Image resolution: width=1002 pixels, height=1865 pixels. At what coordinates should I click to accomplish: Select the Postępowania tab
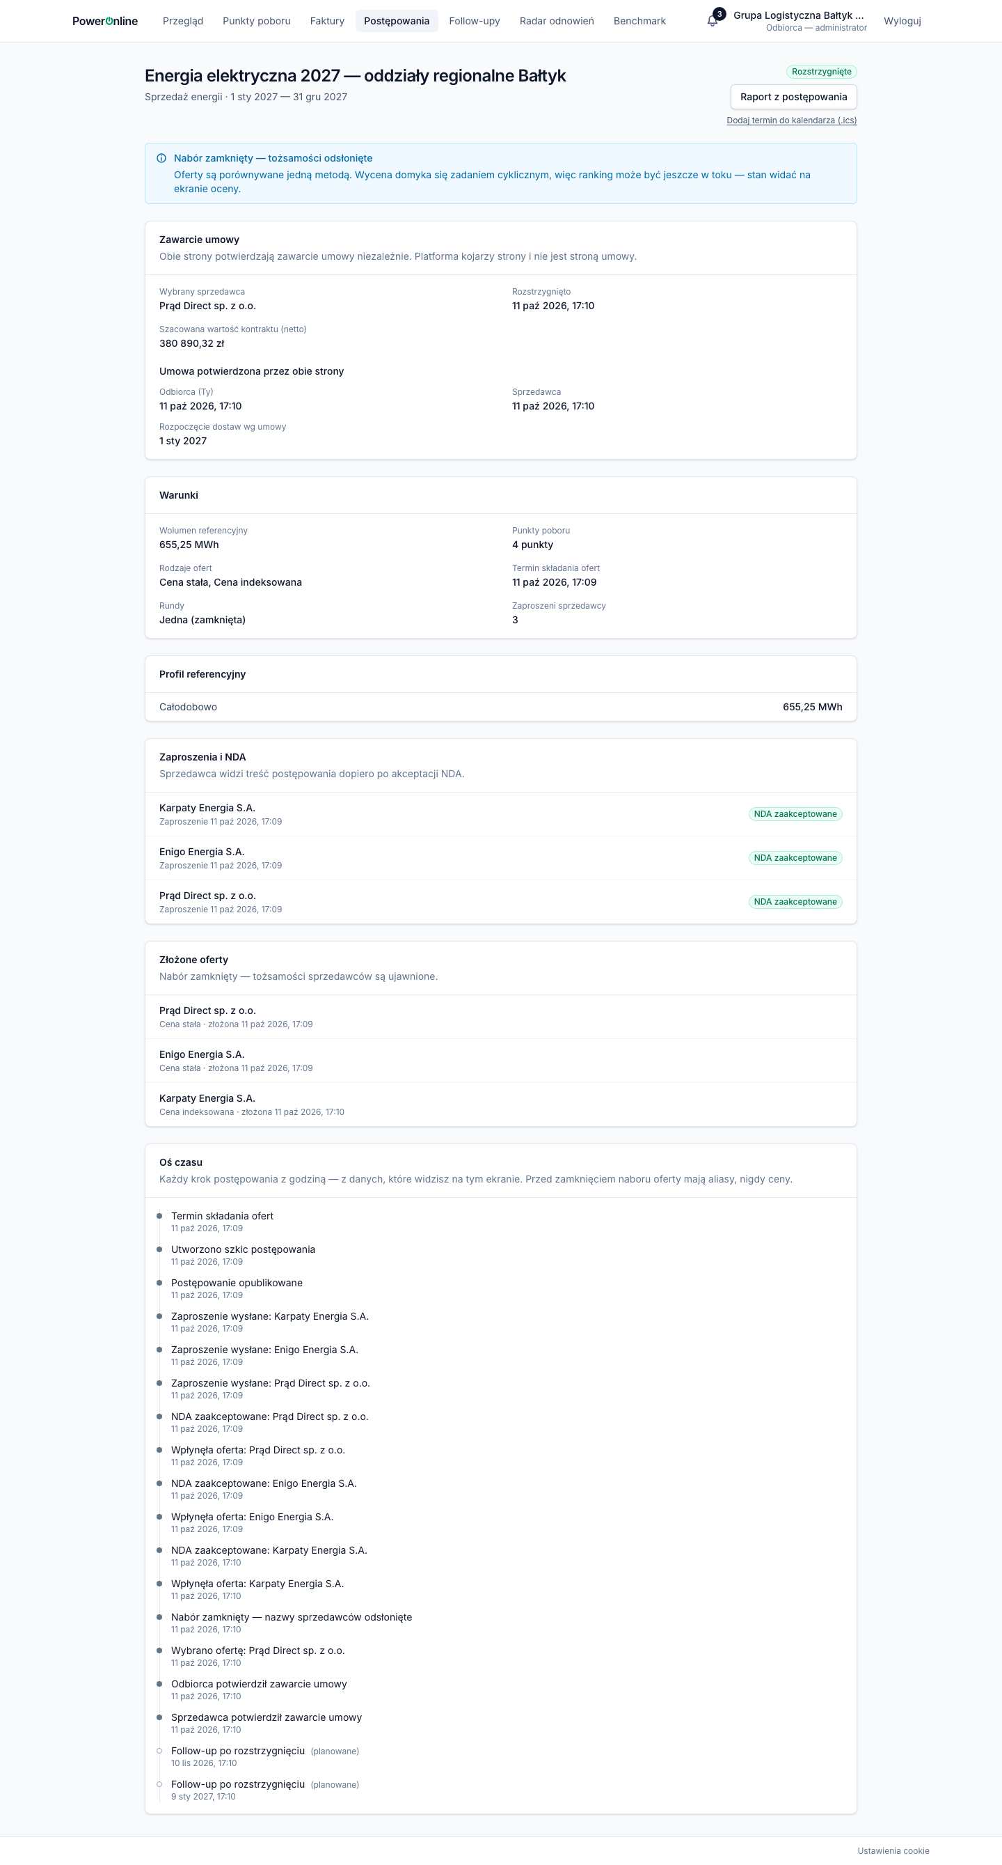(x=397, y=21)
